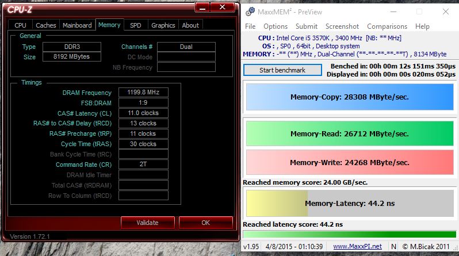Open the About tab in CPU-Z
The width and height of the screenshot is (459, 256).
coord(190,25)
